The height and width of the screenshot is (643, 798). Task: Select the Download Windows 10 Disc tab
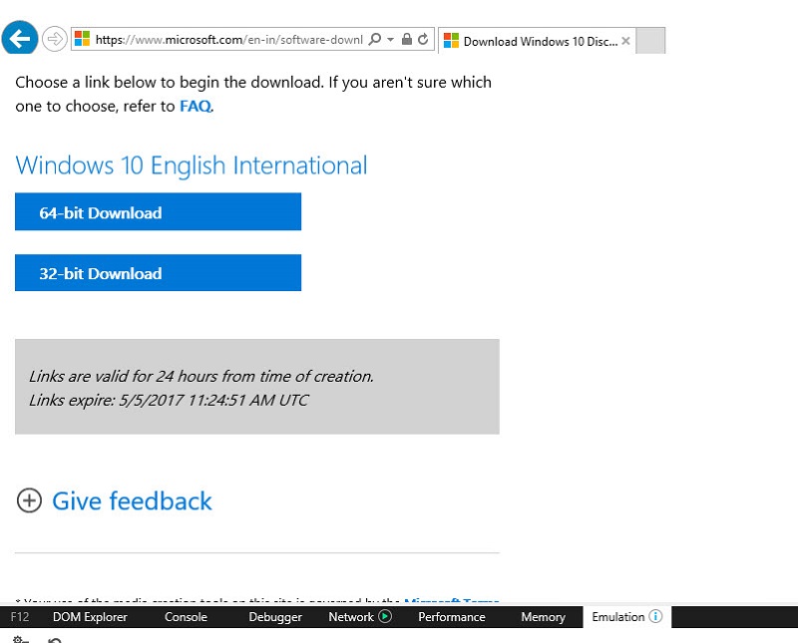tap(537, 41)
